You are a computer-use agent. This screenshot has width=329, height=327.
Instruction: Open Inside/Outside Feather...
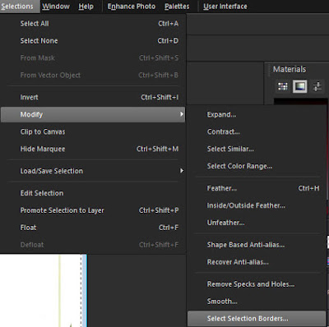(257, 205)
